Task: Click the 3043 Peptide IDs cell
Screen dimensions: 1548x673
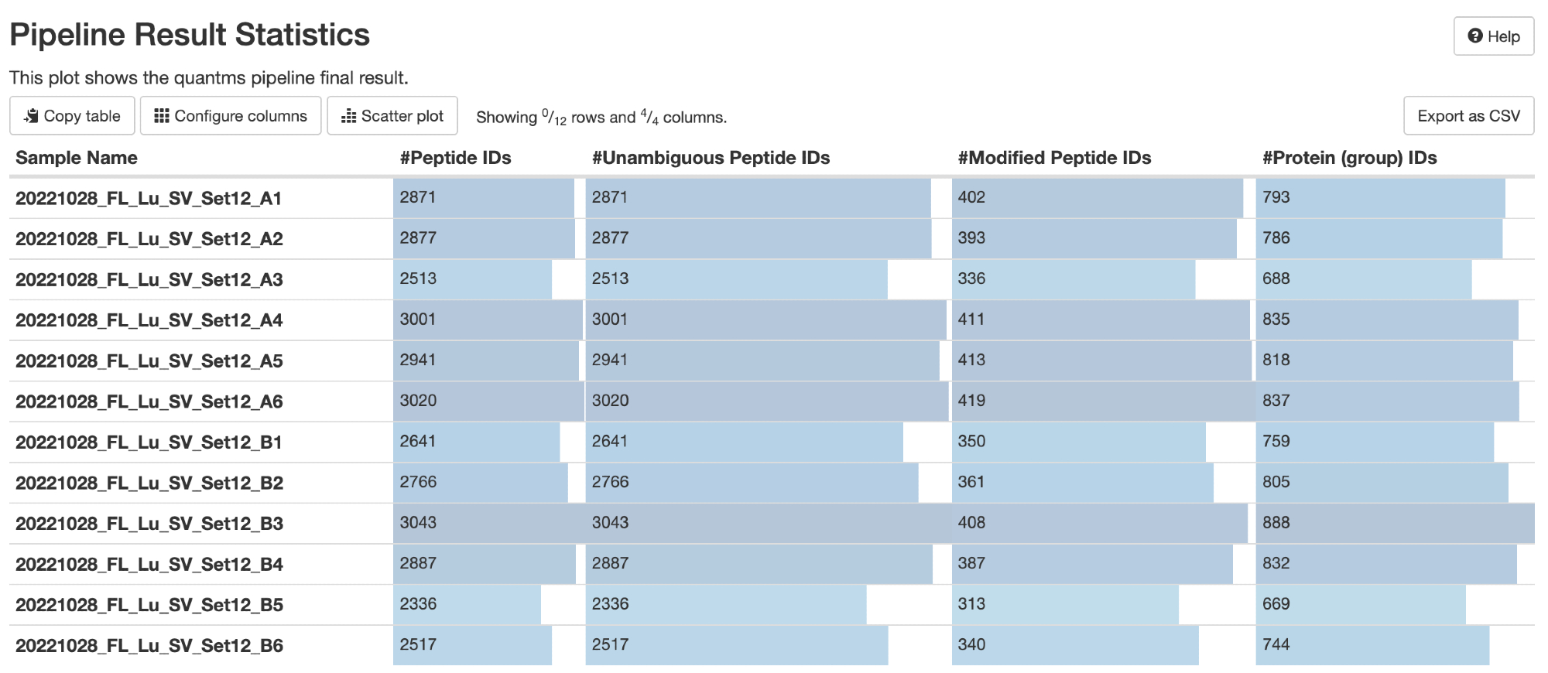Action: point(418,523)
